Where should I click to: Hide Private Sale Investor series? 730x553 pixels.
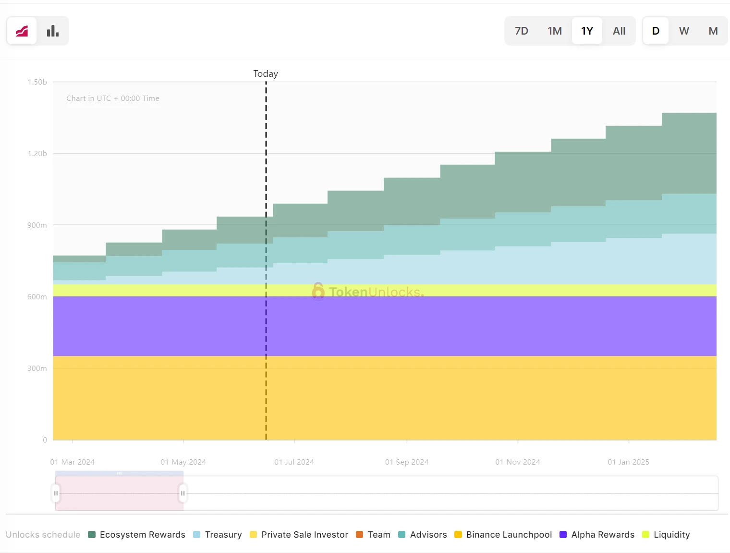[x=299, y=535]
